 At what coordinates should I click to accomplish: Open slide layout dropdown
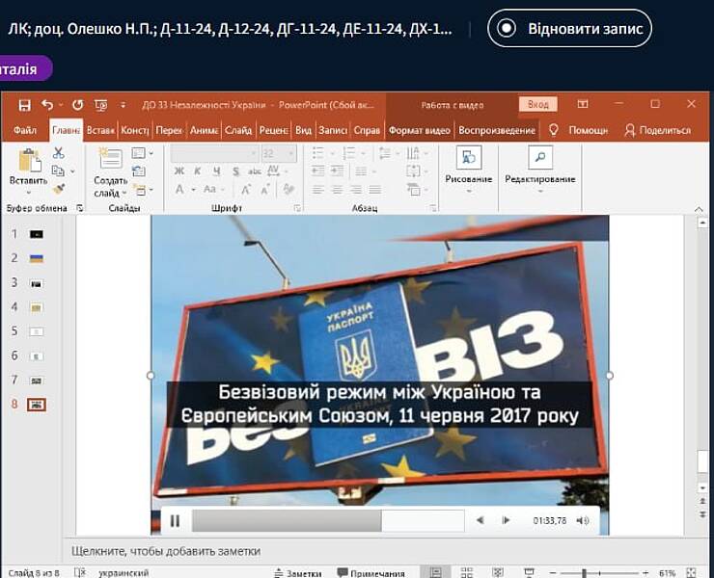pos(142,153)
